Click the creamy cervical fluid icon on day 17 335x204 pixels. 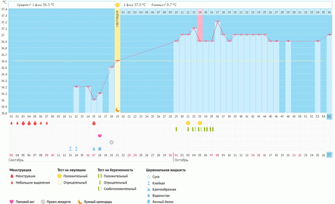94,149
